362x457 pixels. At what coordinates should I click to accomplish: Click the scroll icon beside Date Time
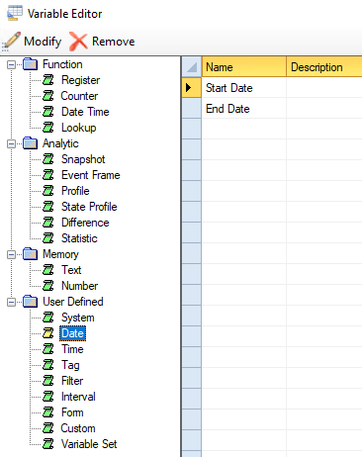(48, 112)
